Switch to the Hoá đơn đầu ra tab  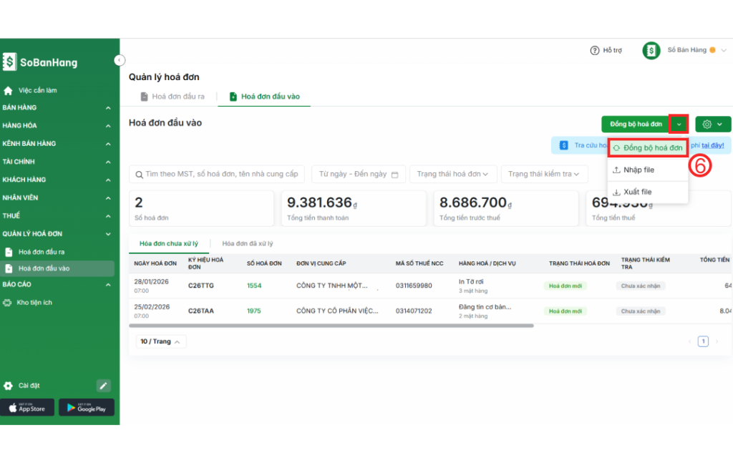point(172,97)
